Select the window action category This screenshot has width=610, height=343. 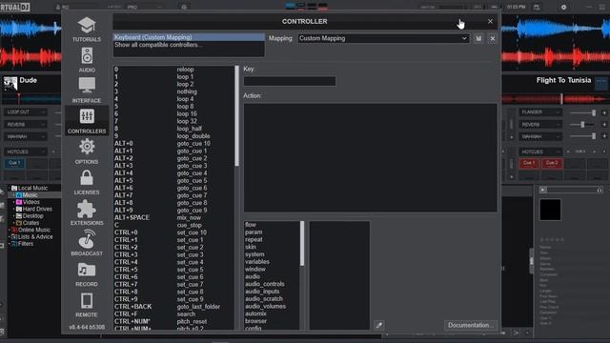(272, 269)
